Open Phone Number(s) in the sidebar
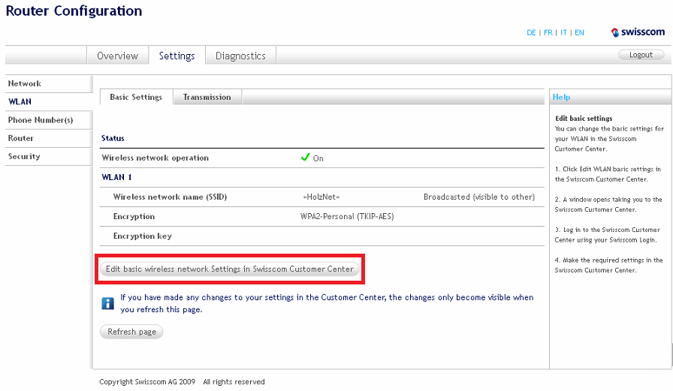 [x=49, y=120]
